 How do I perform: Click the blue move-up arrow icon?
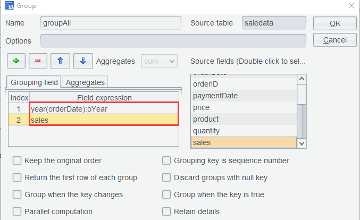click(60, 61)
